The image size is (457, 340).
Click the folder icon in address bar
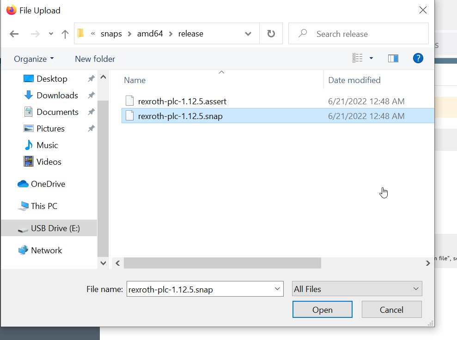tap(81, 34)
